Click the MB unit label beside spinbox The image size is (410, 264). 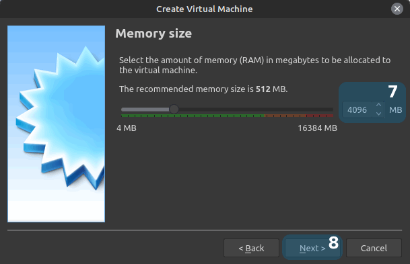click(x=395, y=109)
